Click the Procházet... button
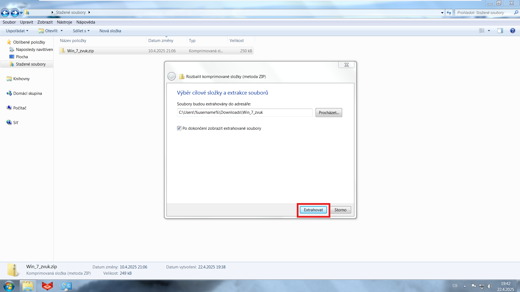520x292 pixels. pos(329,113)
